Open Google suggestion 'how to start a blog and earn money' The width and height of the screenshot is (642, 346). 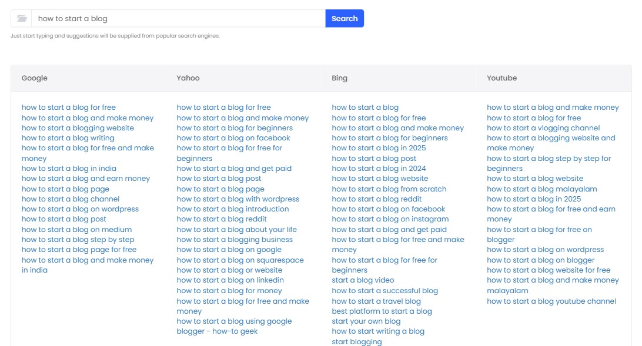(86, 179)
